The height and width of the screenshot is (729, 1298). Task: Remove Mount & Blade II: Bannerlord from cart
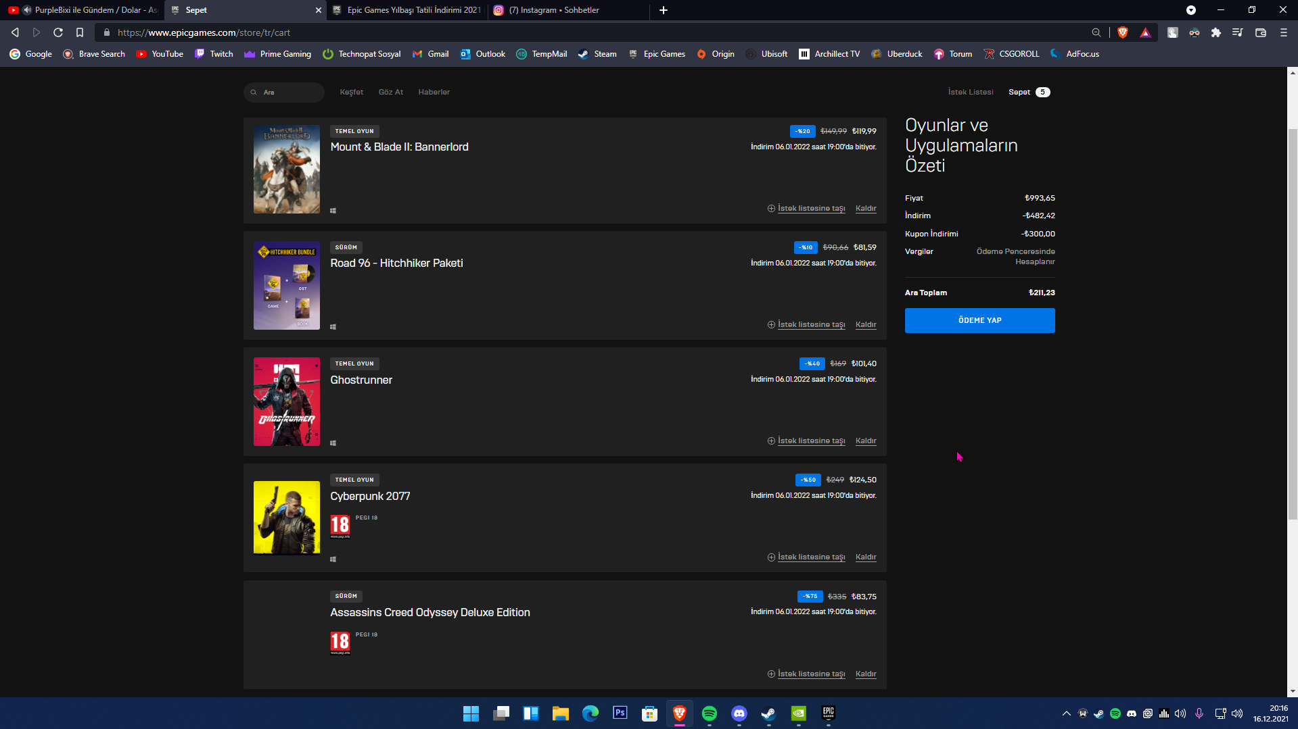pyautogui.click(x=866, y=209)
